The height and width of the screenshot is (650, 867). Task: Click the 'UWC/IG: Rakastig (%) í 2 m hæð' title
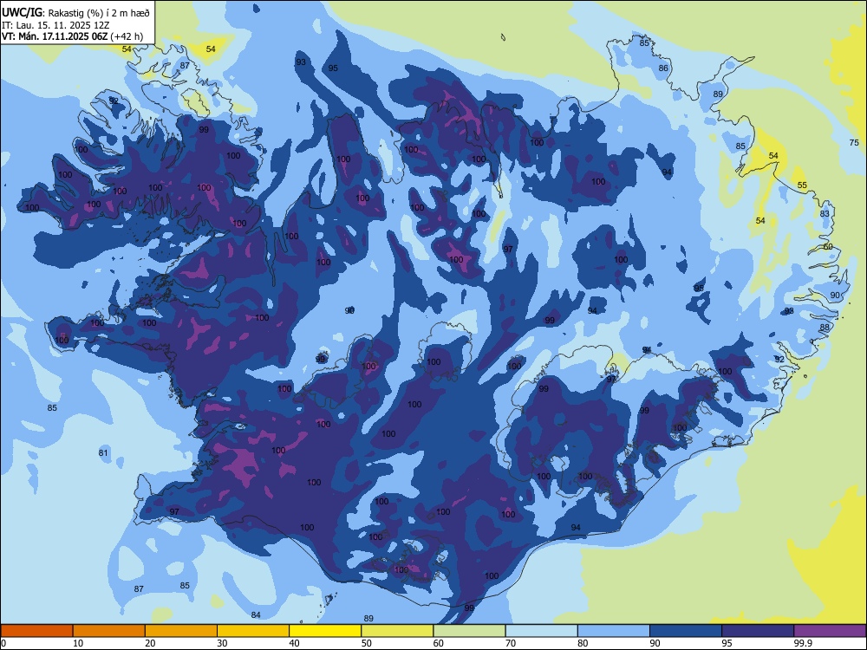point(75,12)
